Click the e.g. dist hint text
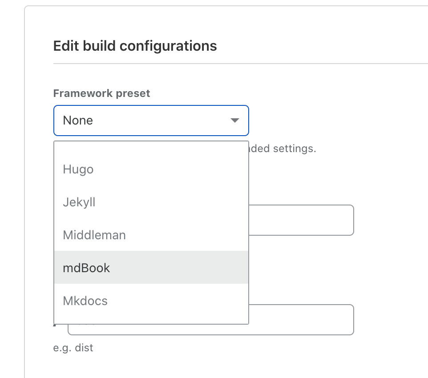The image size is (428, 378). 73,348
